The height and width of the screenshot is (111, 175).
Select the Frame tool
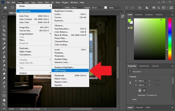4,39
